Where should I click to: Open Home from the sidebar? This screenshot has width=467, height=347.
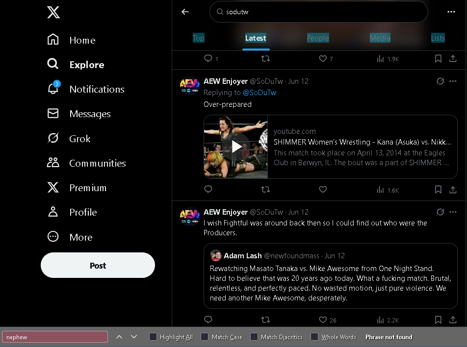click(x=71, y=40)
